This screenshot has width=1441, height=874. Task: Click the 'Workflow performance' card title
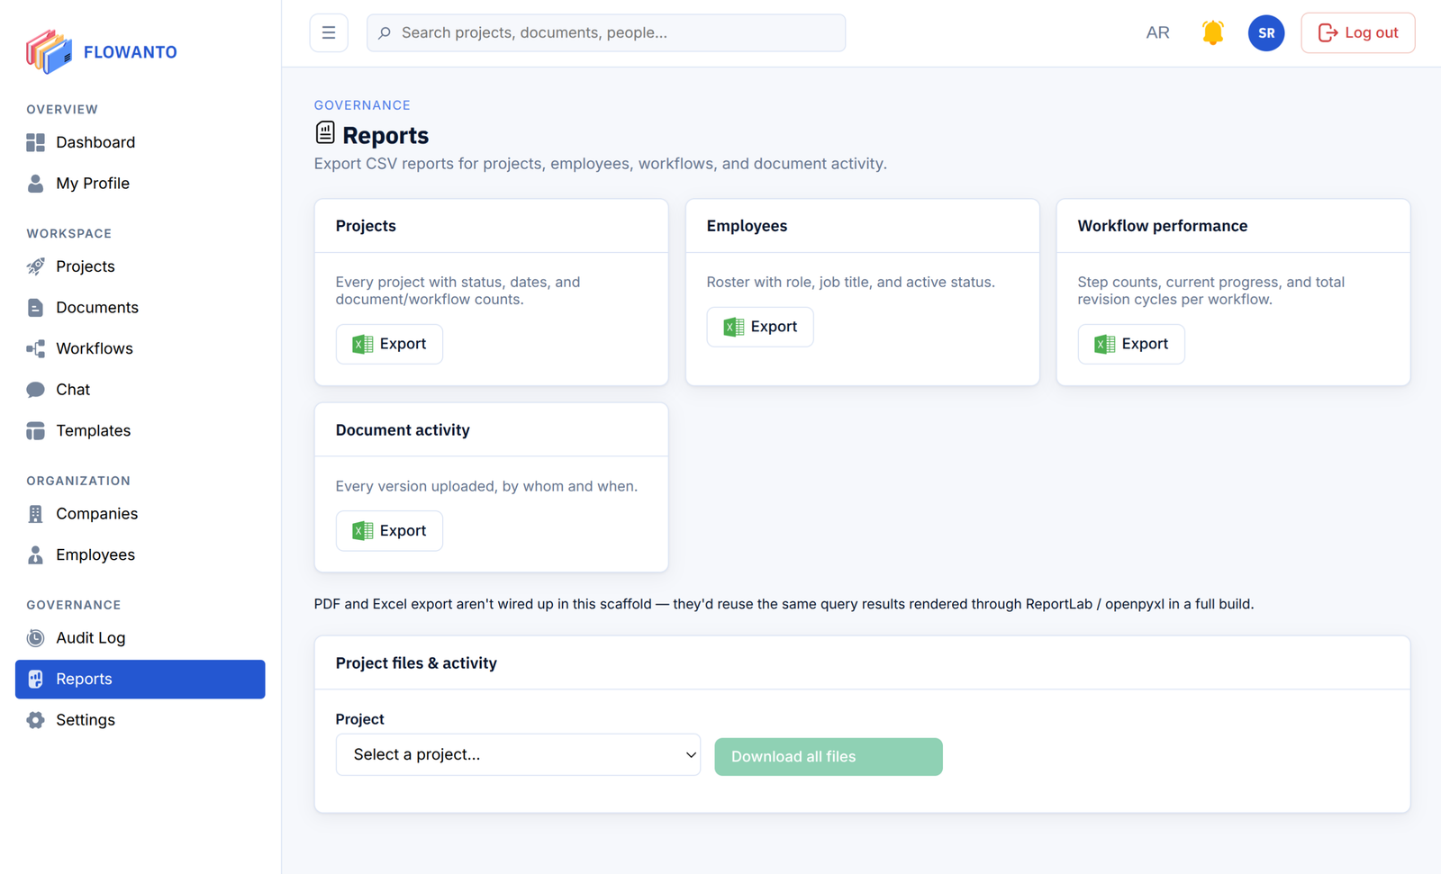[x=1162, y=226]
